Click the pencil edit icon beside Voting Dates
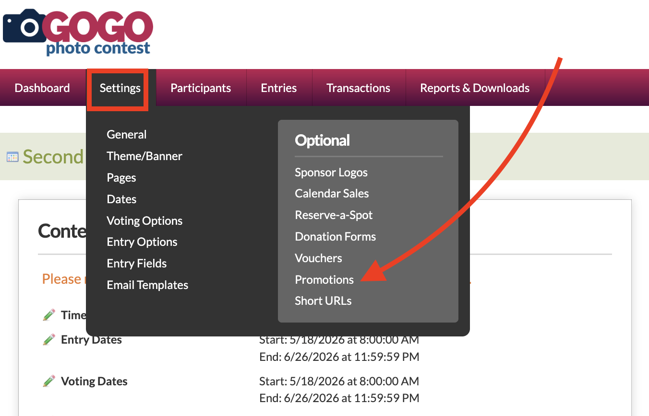The width and height of the screenshot is (649, 416). [x=49, y=381]
